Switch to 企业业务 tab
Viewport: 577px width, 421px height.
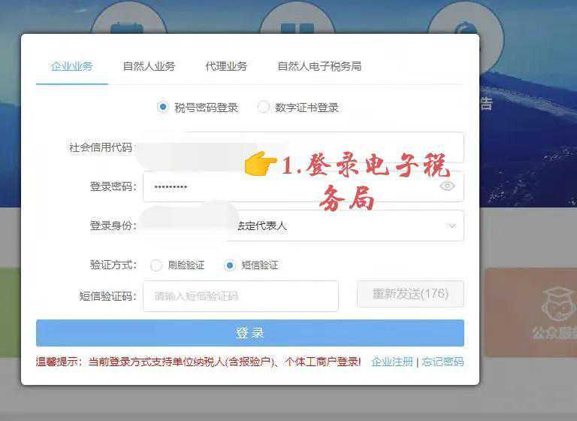click(72, 66)
